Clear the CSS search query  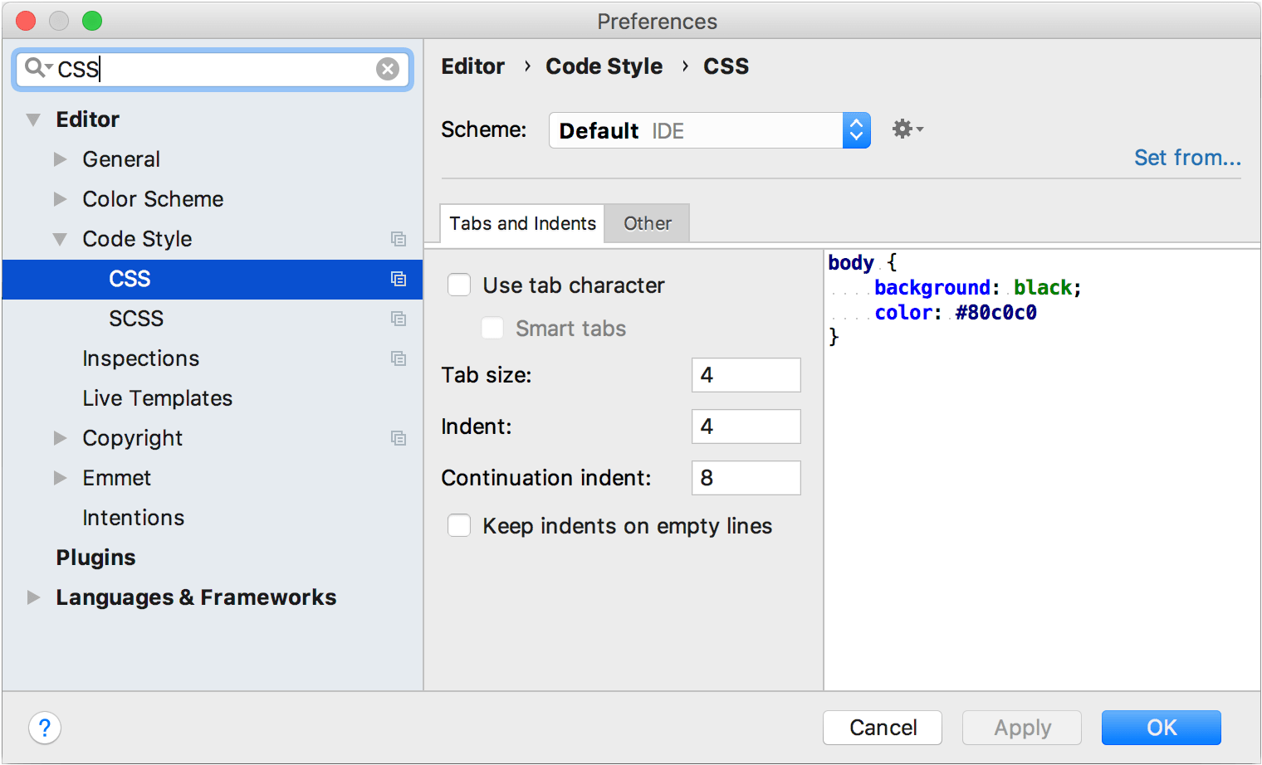click(388, 69)
